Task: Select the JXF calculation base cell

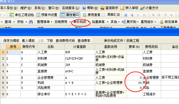Action: pos(79,65)
